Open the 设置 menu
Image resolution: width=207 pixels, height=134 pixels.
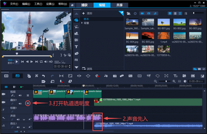[x=50, y=4]
